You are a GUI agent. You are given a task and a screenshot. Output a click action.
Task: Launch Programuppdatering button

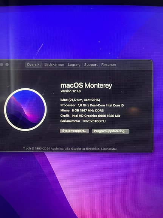click(110, 131)
